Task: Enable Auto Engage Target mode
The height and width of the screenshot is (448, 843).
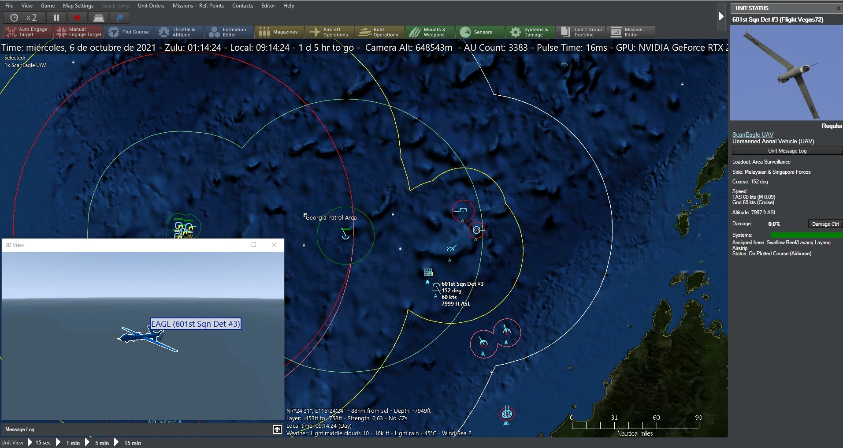Action: pos(26,32)
